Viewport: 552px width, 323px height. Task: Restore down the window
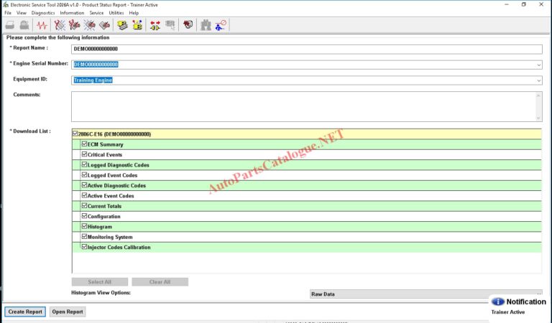tap(524, 4)
